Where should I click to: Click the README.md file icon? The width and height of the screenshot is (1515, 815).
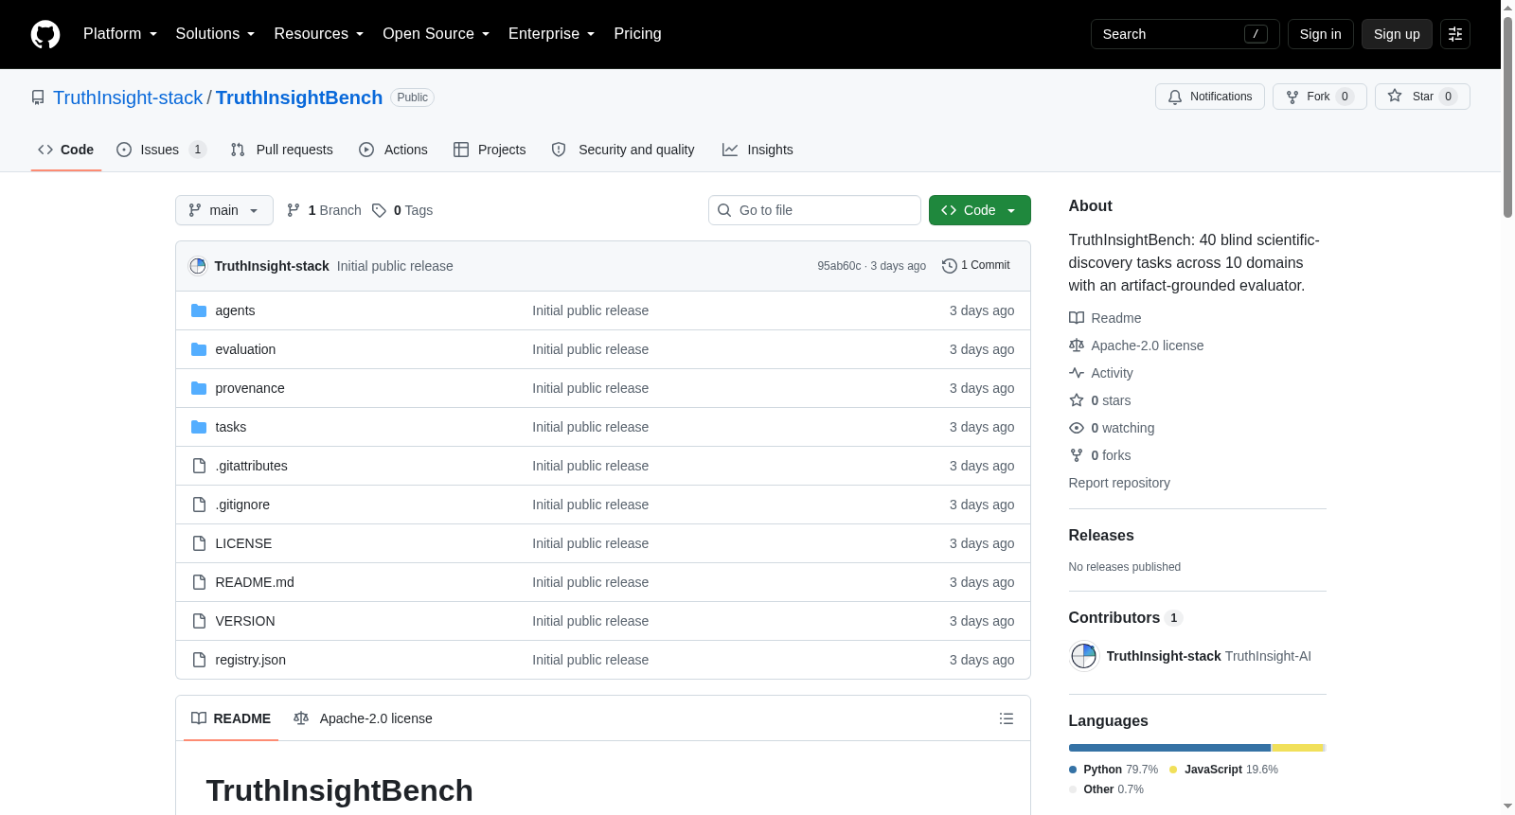coord(199,582)
